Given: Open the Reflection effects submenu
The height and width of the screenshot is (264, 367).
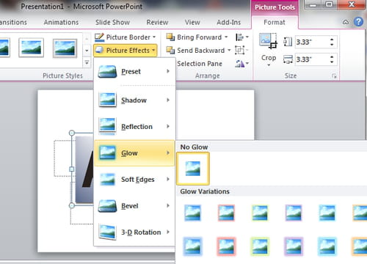Looking at the screenshot, I should pos(134,127).
